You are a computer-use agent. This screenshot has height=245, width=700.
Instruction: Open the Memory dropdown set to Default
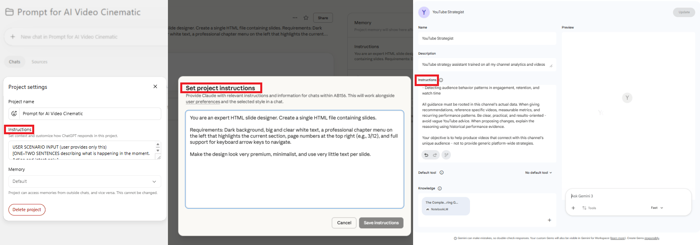[x=85, y=181]
